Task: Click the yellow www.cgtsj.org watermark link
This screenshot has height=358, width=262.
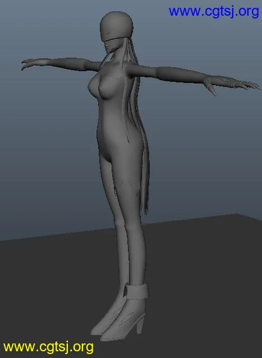Action: (48, 347)
